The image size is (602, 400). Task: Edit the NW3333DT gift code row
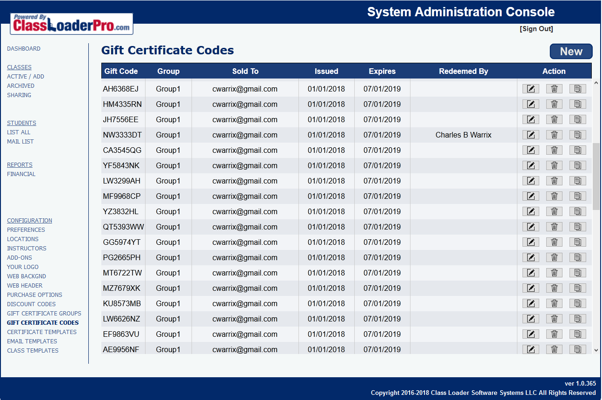point(530,135)
